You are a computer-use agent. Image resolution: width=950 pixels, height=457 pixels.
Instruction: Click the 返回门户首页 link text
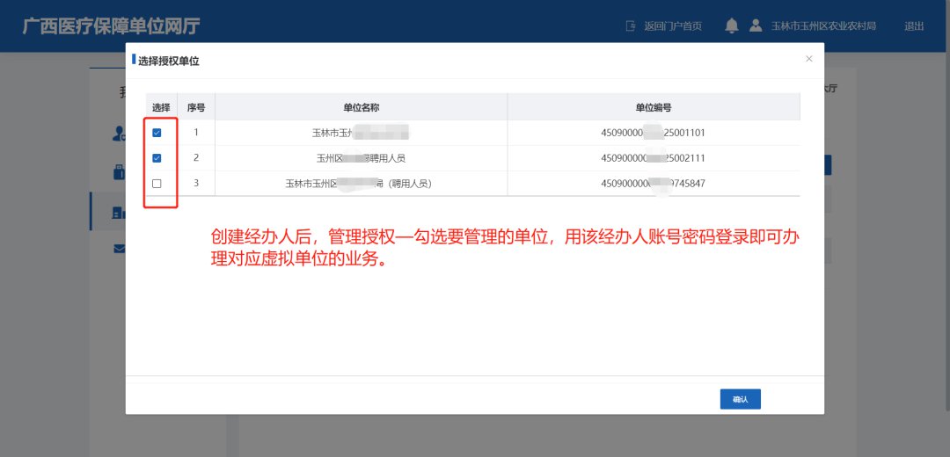pos(672,26)
